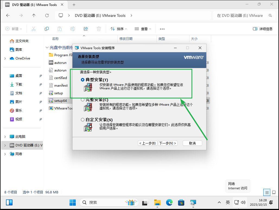This screenshot has width=279, height=210.
Task: Toggle the 详细信息 details pane
Action: pyautogui.click(x=263, y=29)
